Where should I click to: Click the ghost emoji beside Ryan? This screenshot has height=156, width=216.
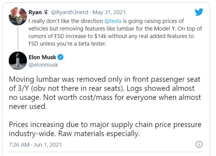pyautogui.click(x=46, y=13)
